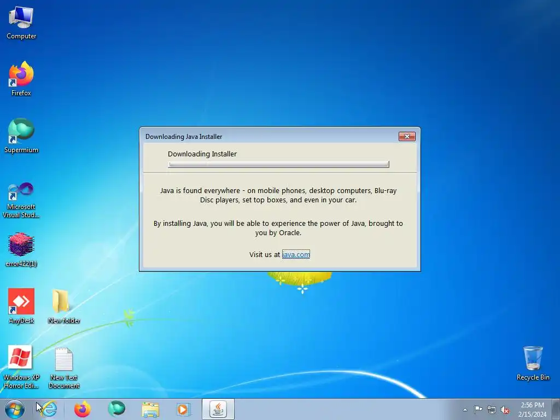The image size is (560, 420).
Task: Visit the java.com link
Action: (x=296, y=254)
